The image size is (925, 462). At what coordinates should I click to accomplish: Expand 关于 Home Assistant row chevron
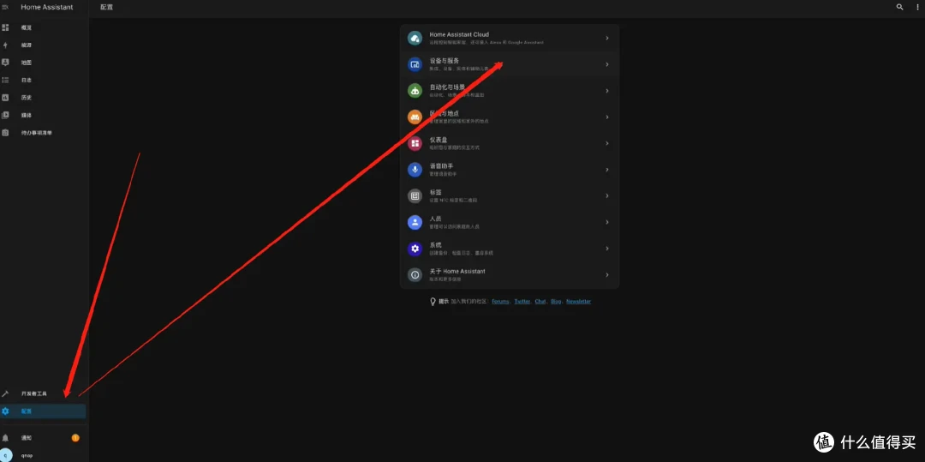[607, 275]
